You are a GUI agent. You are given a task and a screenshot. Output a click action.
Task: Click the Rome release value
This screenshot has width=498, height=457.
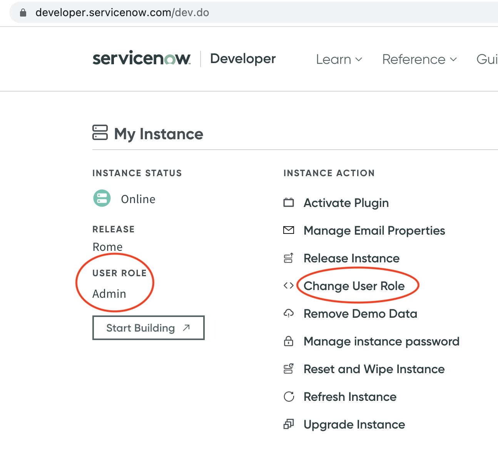pos(107,247)
